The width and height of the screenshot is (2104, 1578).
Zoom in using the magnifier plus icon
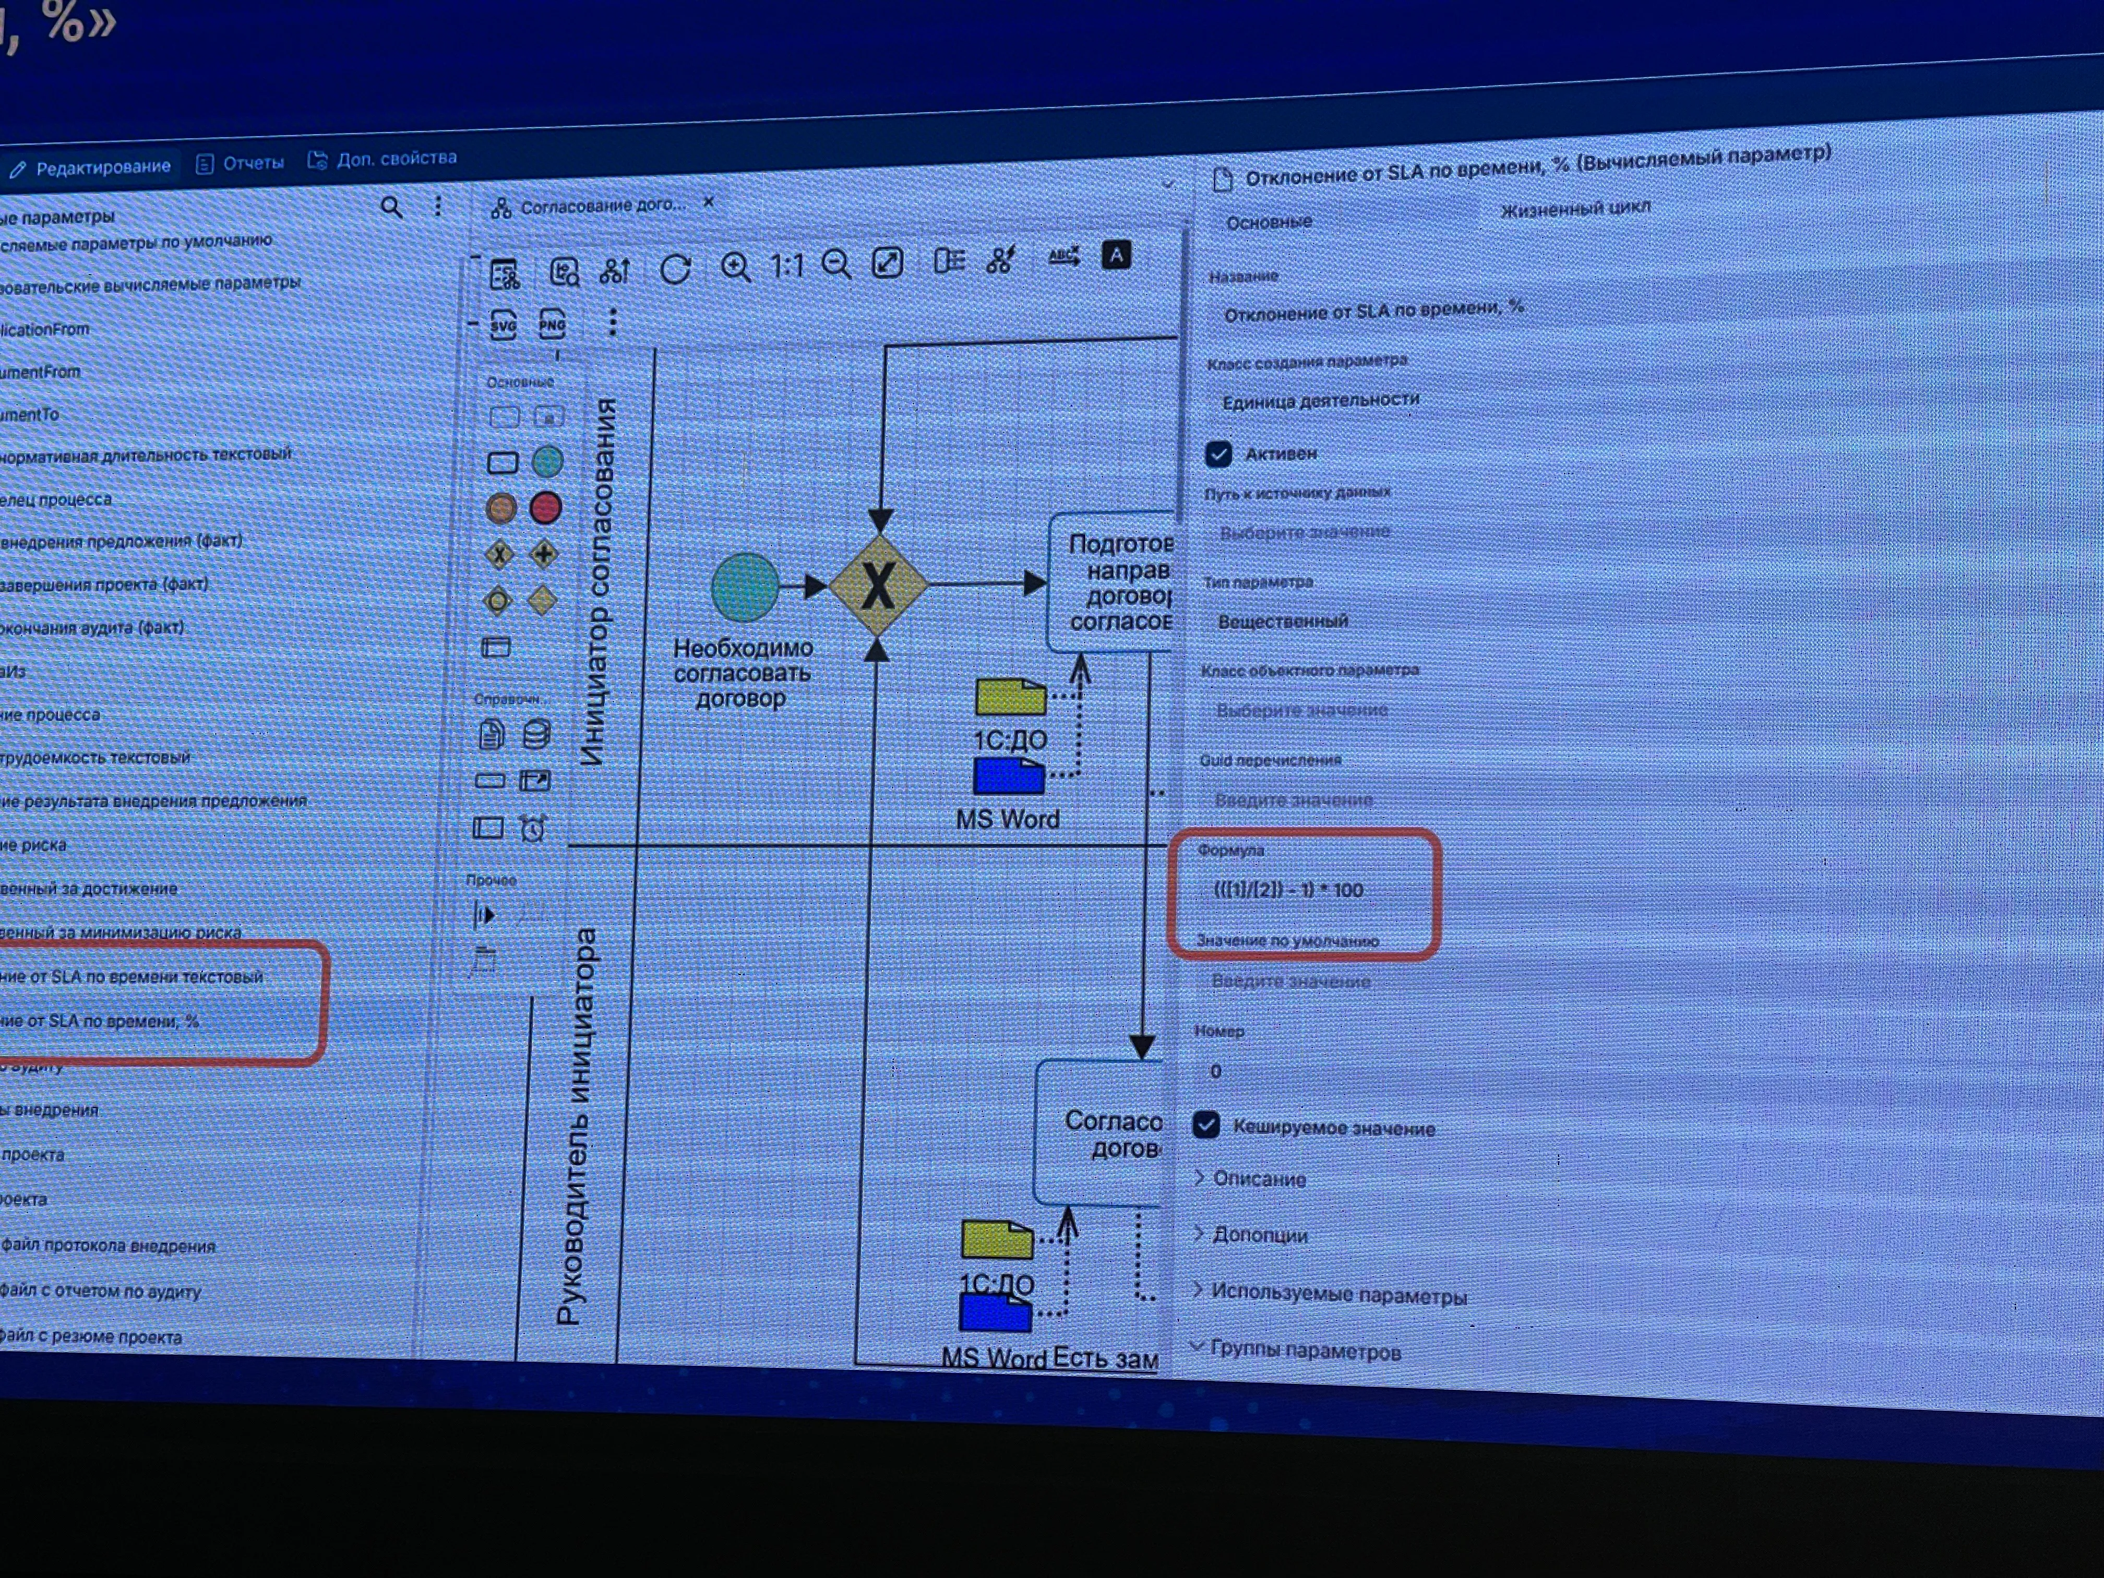734,267
